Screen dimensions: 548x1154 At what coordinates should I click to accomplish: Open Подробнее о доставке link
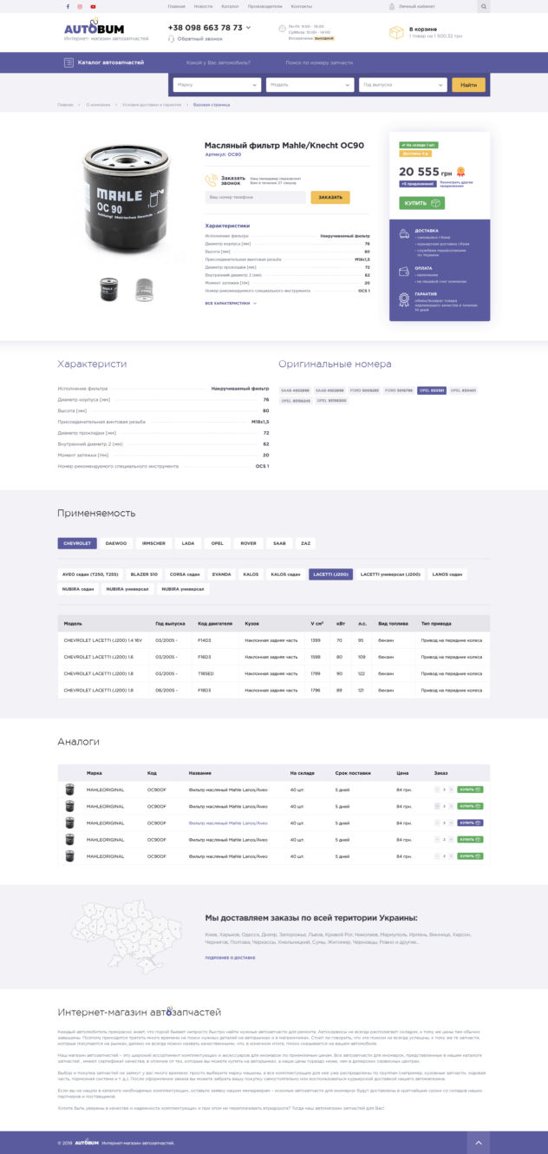pos(230,958)
